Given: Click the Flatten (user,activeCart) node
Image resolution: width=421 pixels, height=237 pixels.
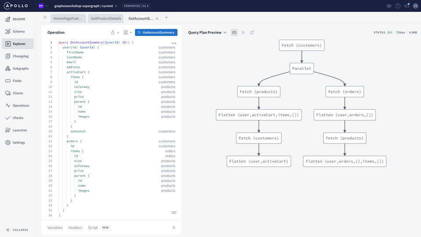Looking at the screenshot, I should point(259,161).
